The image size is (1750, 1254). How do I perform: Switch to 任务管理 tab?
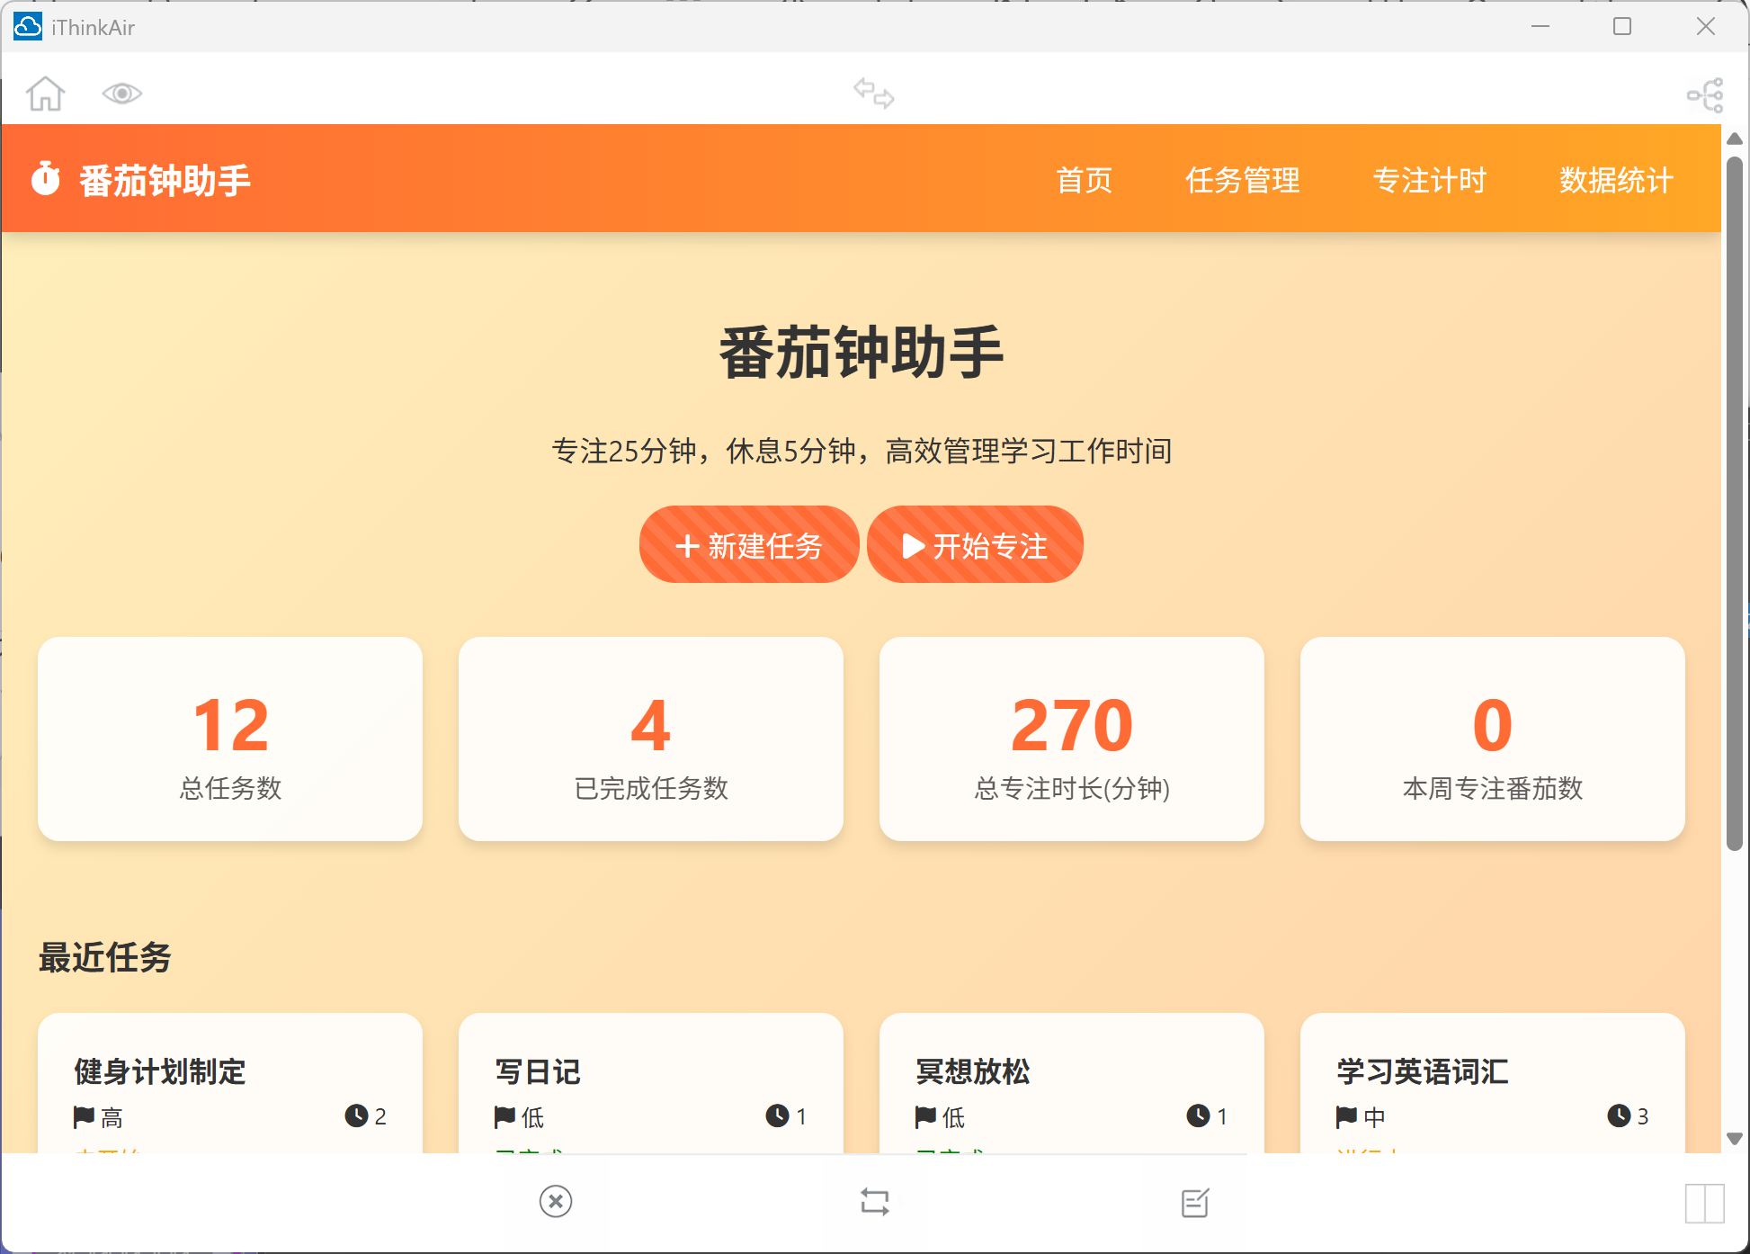[1244, 180]
